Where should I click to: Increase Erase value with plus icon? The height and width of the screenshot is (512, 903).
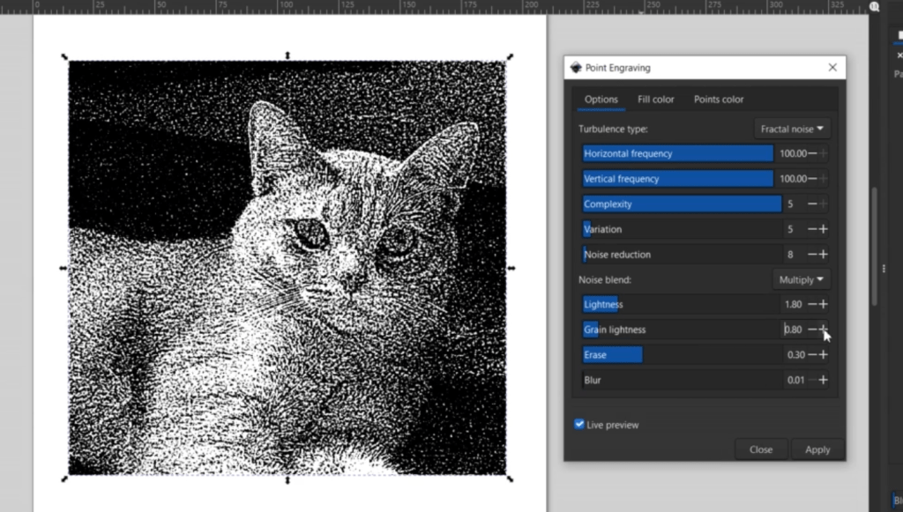(x=823, y=355)
